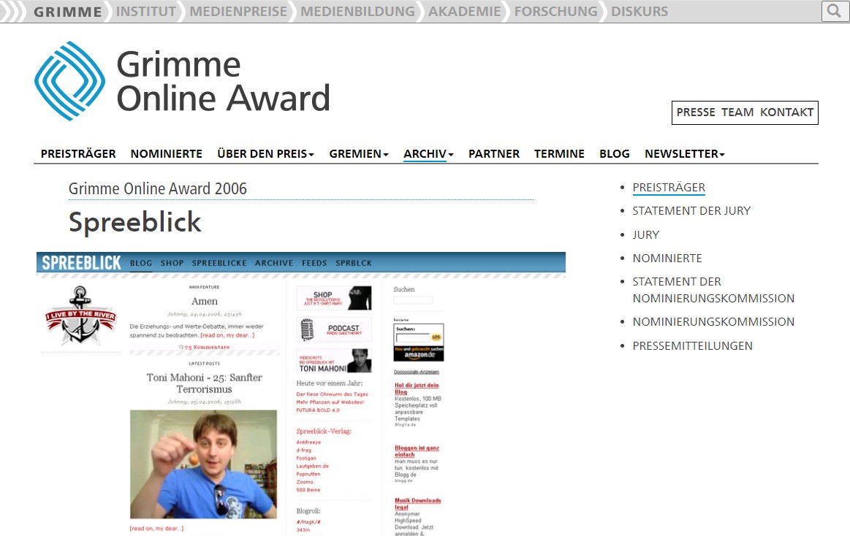Click the Grimme Online Award 2006 heading
Screen dimensions: 850x536
[157, 188]
